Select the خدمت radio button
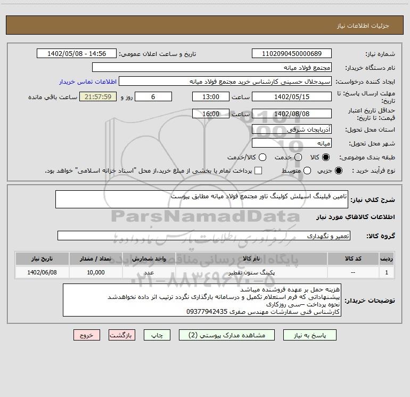The image size is (410, 397). 298,157
